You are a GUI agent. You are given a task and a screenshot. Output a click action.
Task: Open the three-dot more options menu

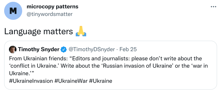(213, 7)
